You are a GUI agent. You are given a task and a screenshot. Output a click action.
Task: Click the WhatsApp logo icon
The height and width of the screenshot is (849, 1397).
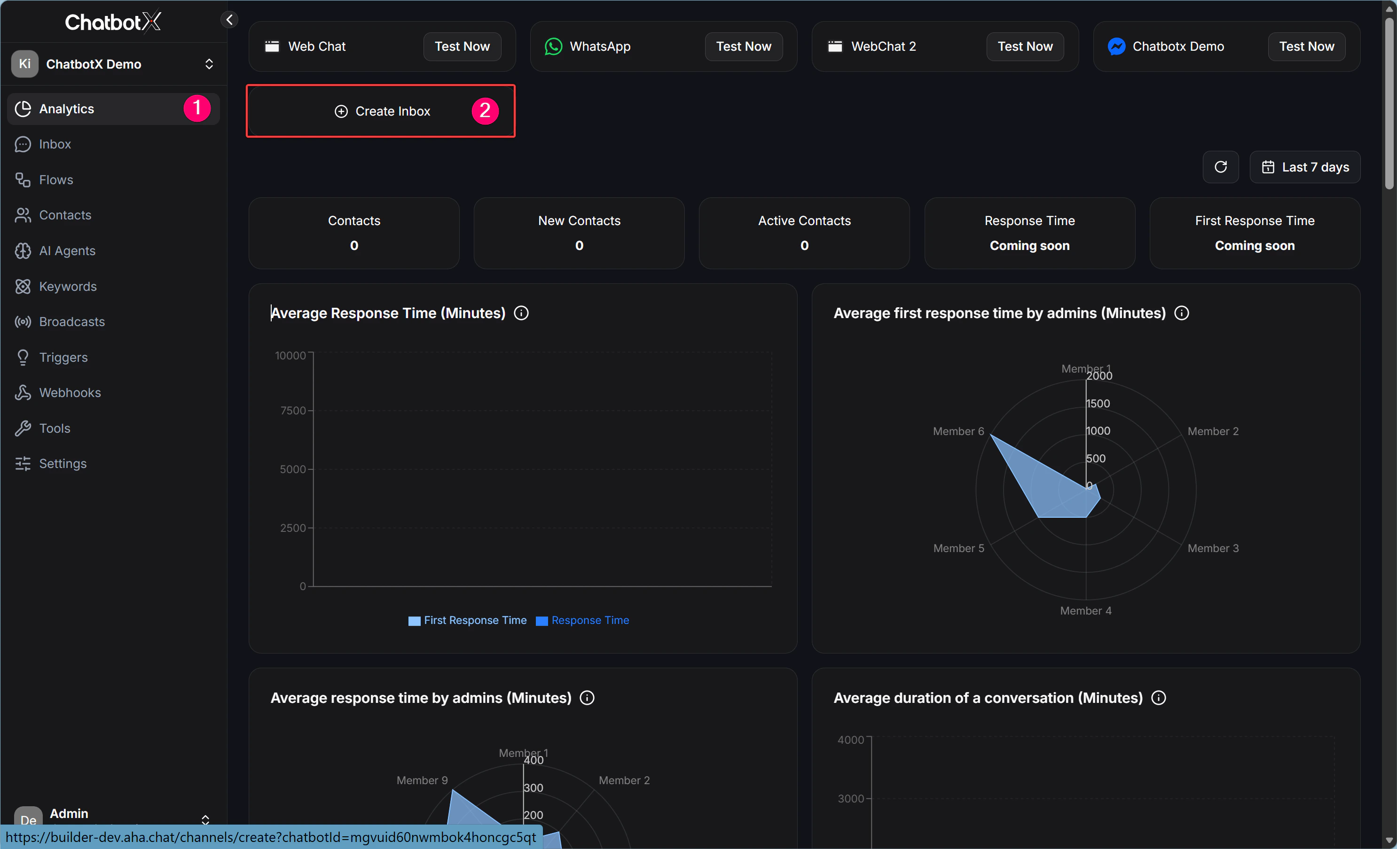(553, 47)
